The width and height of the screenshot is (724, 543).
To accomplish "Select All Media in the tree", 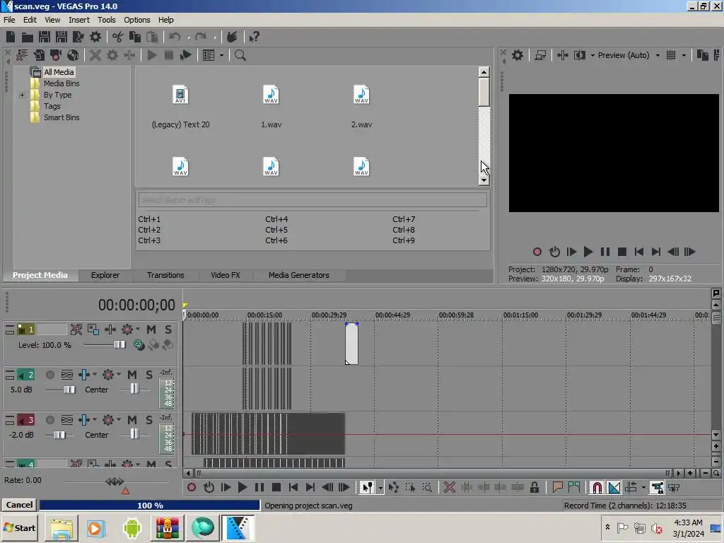I will coord(59,72).
